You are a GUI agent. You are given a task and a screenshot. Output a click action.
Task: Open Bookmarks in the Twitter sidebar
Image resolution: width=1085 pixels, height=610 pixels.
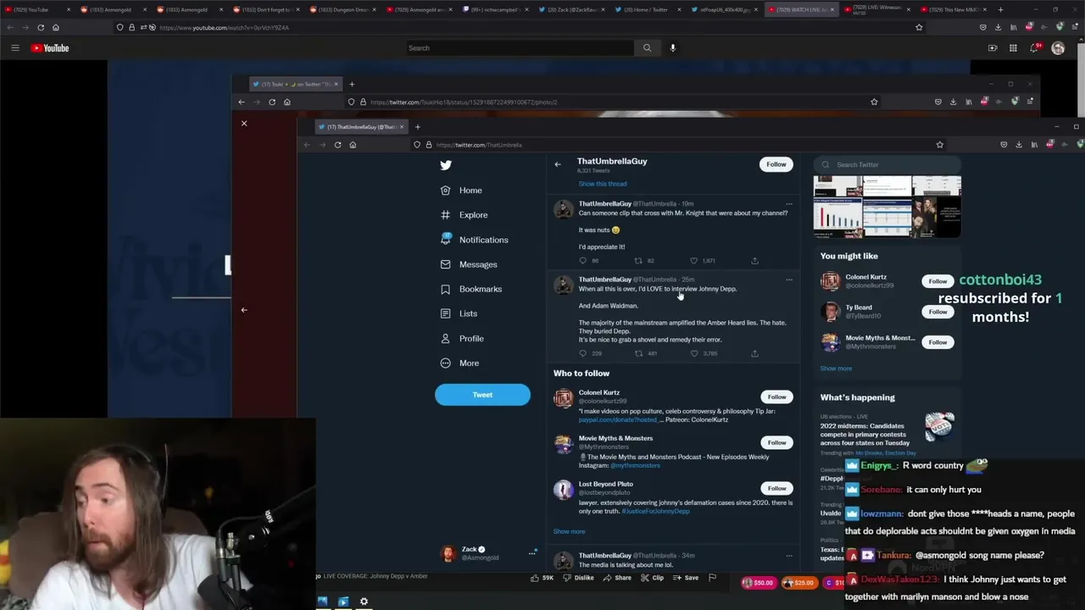pyautogui.click(x=470, y=289)
